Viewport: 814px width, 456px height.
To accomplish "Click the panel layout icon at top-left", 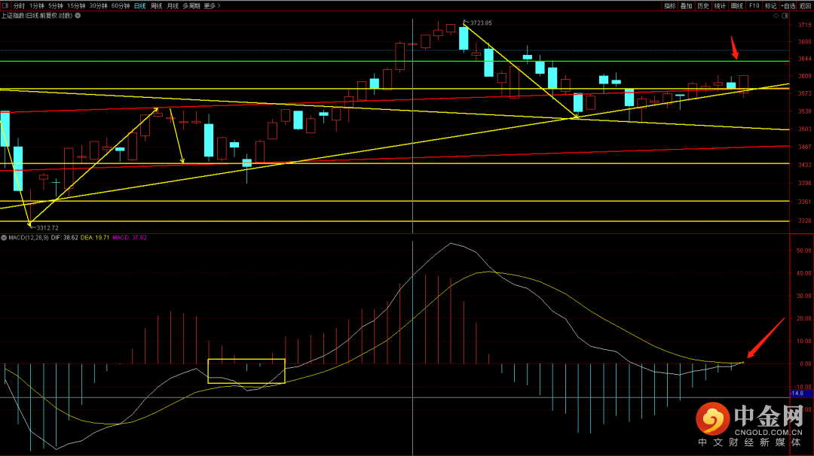I will coord(5,5).
